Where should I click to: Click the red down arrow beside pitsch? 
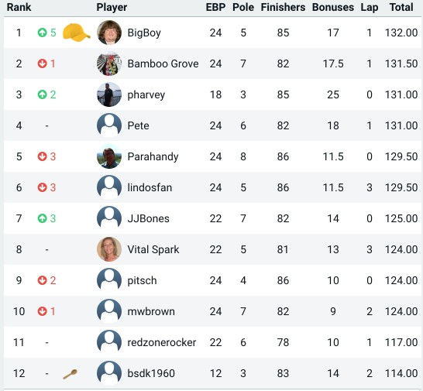click(x=42, y=280)
